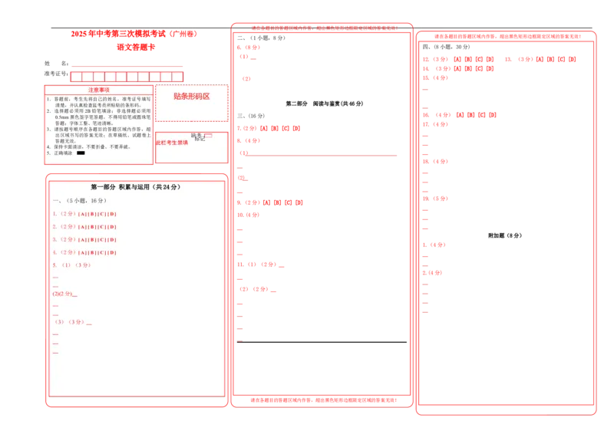Tick option A for question 16
Viewport: 614px width, 434px height.
tap(460, 115)
